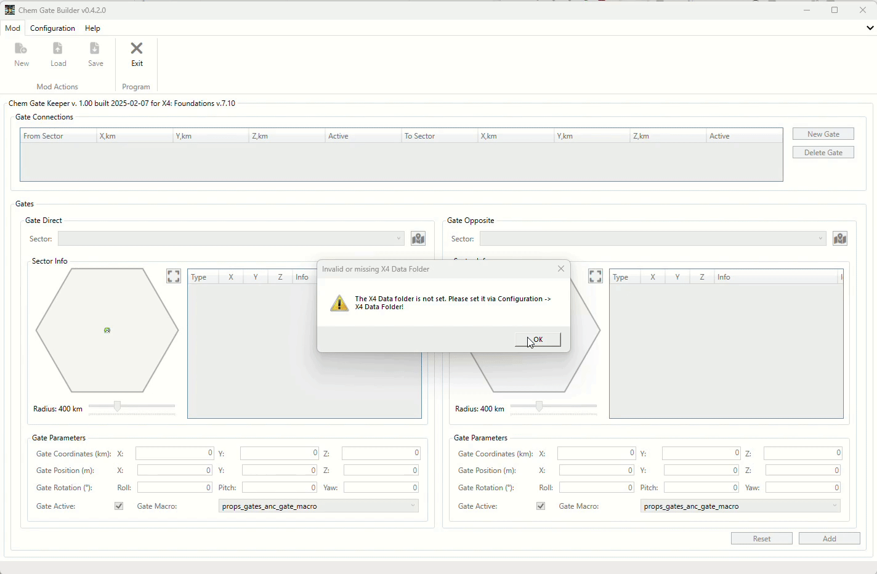Click the green marker in Gate Direct hexagon
Image resolution: width=877 pixels, height=574 pixels.
[x=107, y=331]
